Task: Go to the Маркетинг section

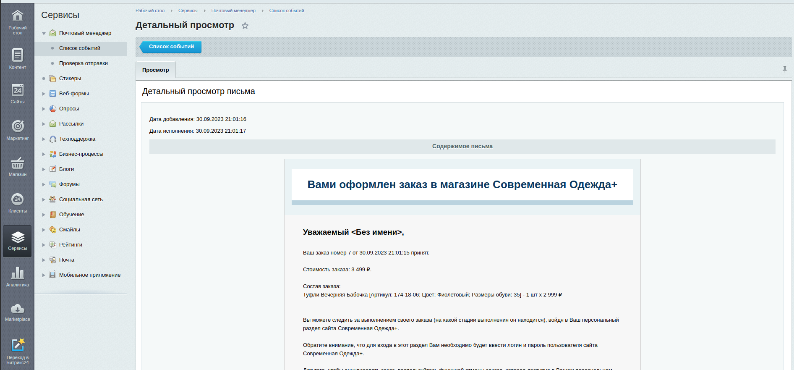Action: click(17, 126)
